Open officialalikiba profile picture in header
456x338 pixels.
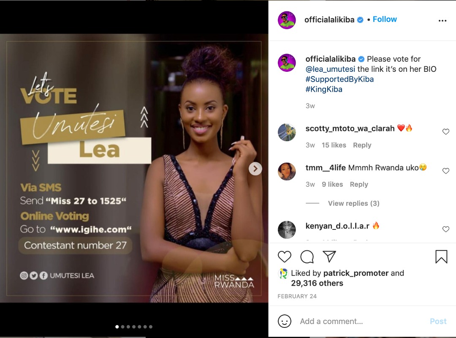click(287, 20)
